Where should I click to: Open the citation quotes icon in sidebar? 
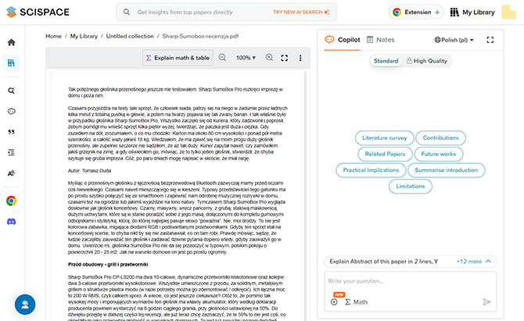click(12, 132)
